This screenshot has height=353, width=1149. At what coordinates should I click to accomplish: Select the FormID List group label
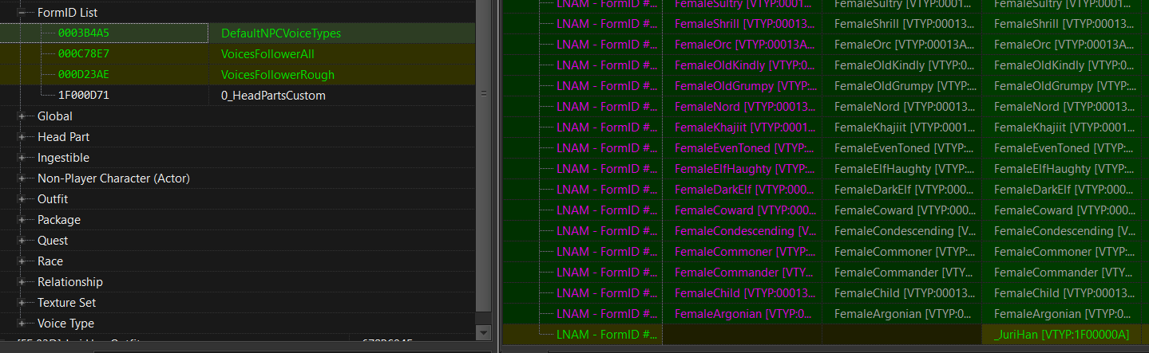coord(68,13)
